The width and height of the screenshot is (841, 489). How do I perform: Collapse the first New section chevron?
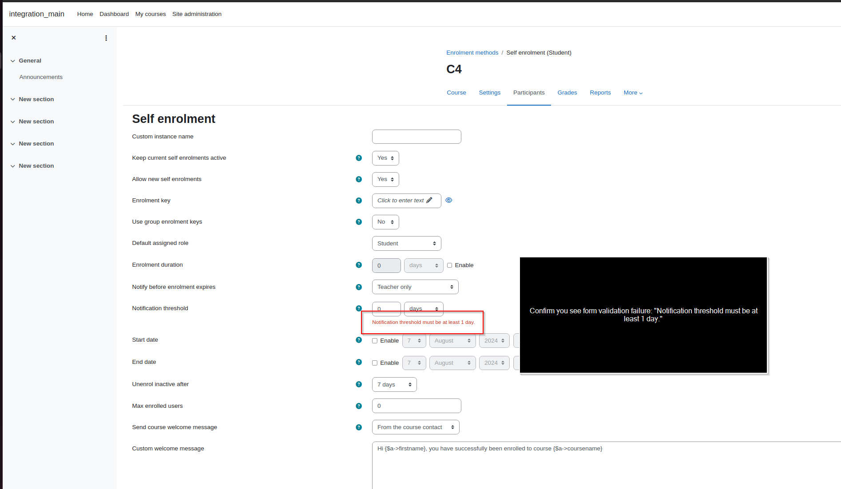pyautogui.click(x=13, y=99)
